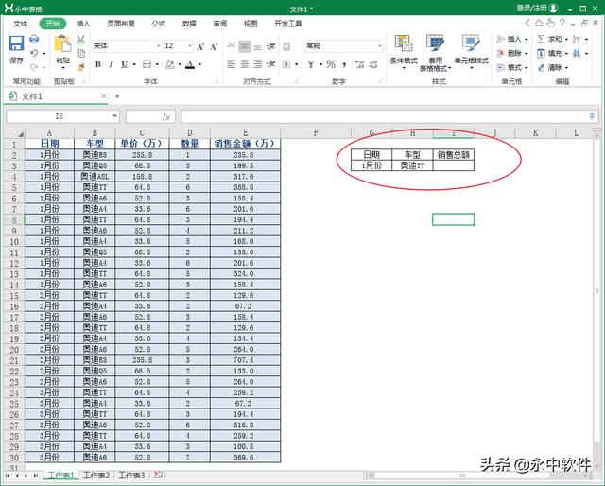Open 套用表格格式 table format gallery

pos(435,53)
